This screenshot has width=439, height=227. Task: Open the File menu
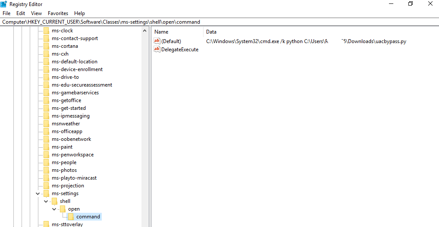pos(6,13)
